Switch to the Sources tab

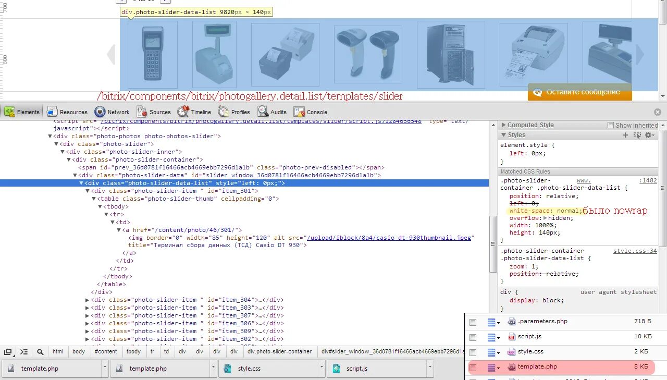tap(154, 112)
